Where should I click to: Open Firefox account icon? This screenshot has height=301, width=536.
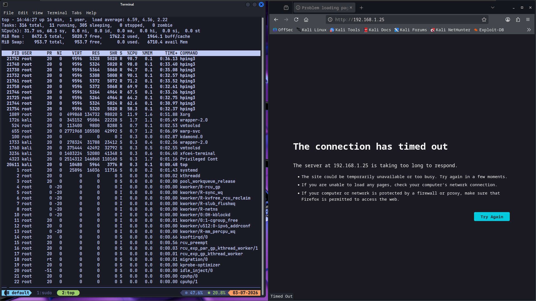[x=508, y=20]
